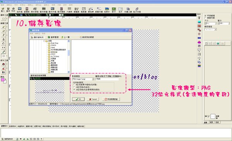Select the rectangular selection tool in left panel
This screenshot has height=141, width=232.
click(3, 19)
